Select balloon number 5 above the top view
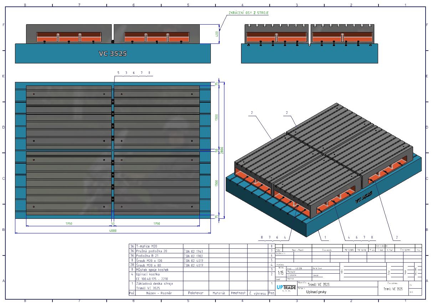Image resolution: width=432 pixels, height=305 pixels. pyautogui.click(x=118, y=73)
